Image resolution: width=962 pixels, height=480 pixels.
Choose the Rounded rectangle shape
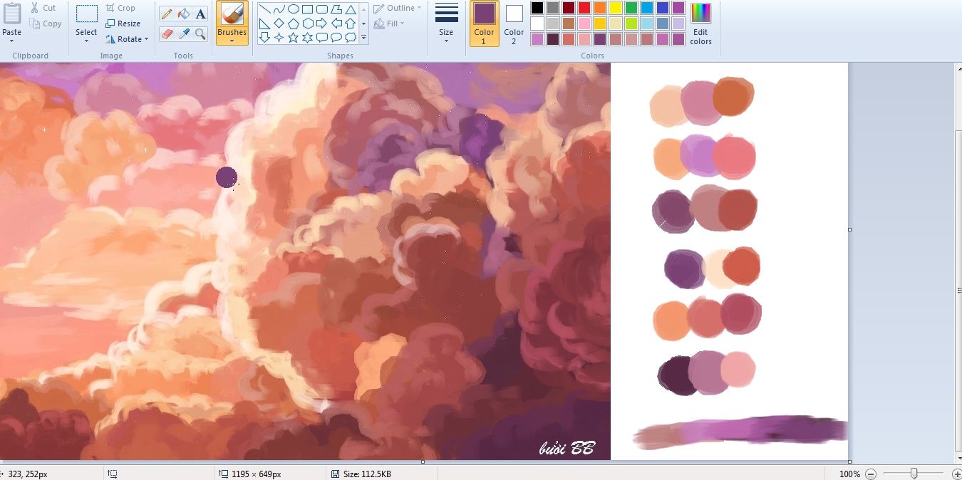pyautogui.click(x=321, y=9)
